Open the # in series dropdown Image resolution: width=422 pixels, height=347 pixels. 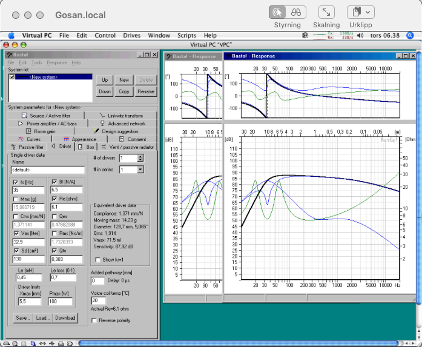(140, 170)
